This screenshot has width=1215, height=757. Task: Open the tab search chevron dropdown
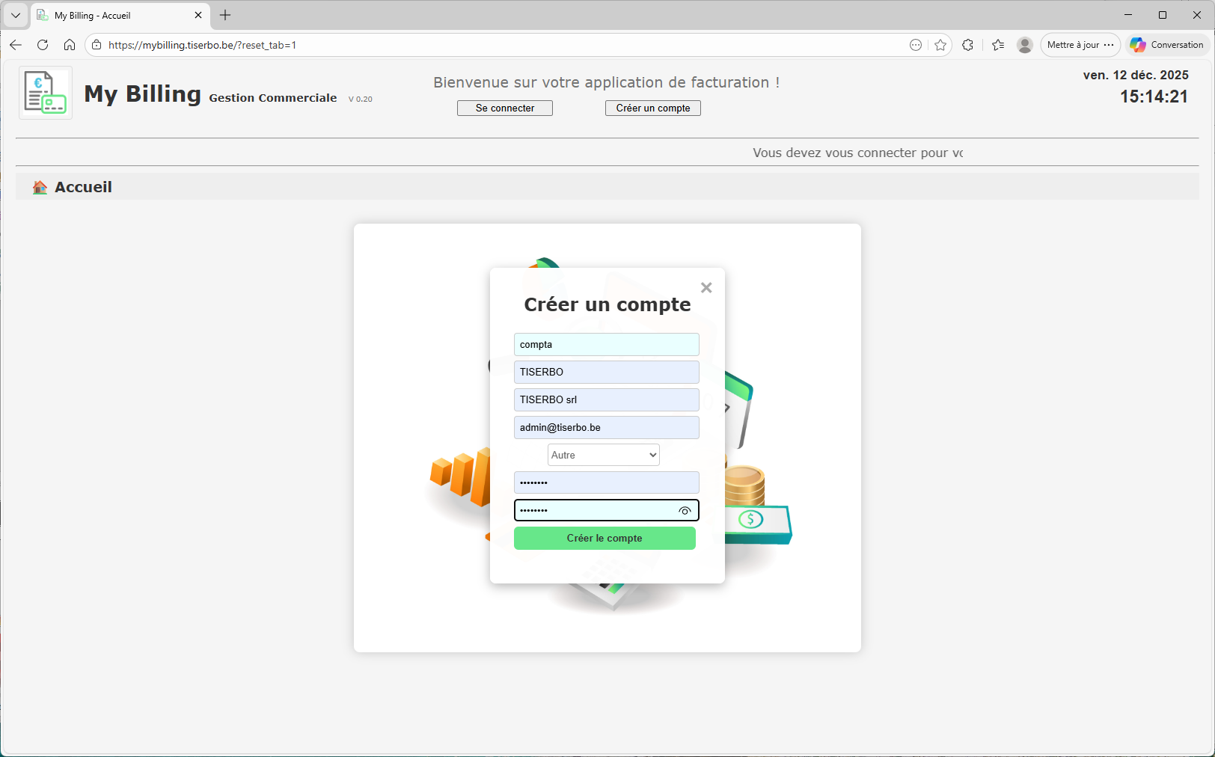point(15,15)
